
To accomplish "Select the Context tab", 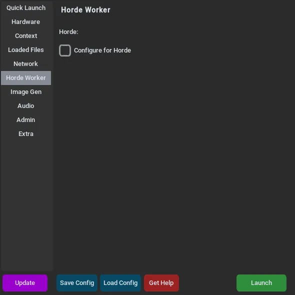I will [x=26, y=35].
